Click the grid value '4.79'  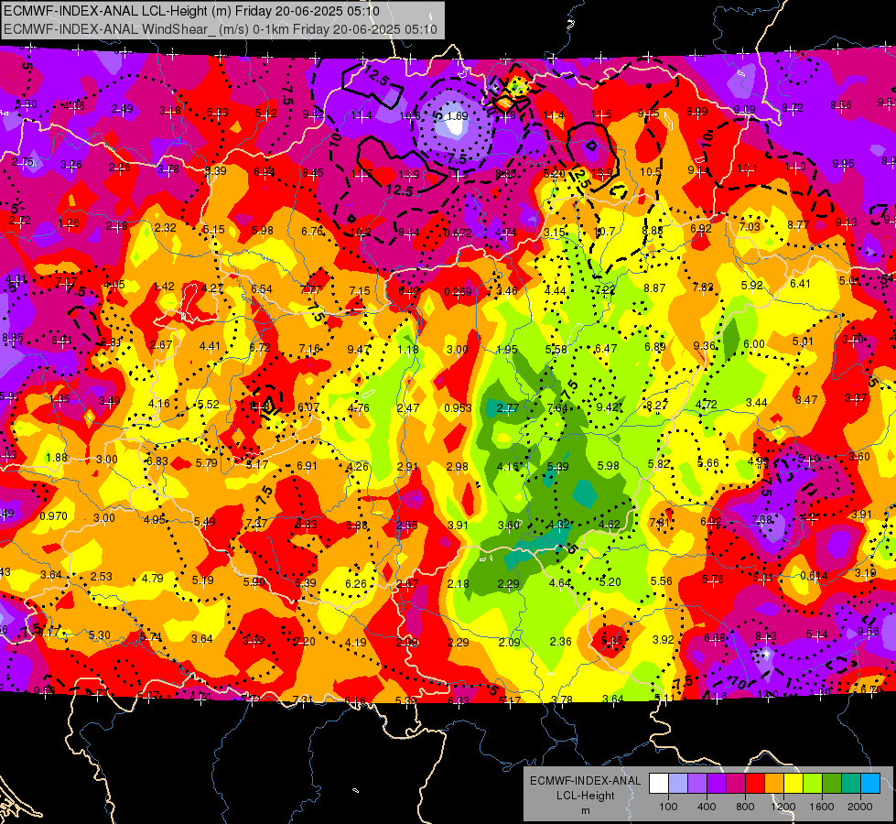[x=152, y=578]
